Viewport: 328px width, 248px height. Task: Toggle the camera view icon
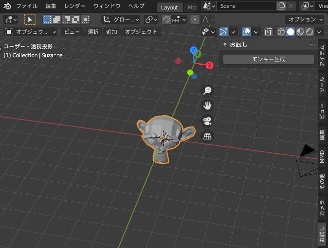[207, 121]
